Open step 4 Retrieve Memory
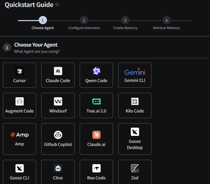Screen dimensions: 210x184 (166, 20)
